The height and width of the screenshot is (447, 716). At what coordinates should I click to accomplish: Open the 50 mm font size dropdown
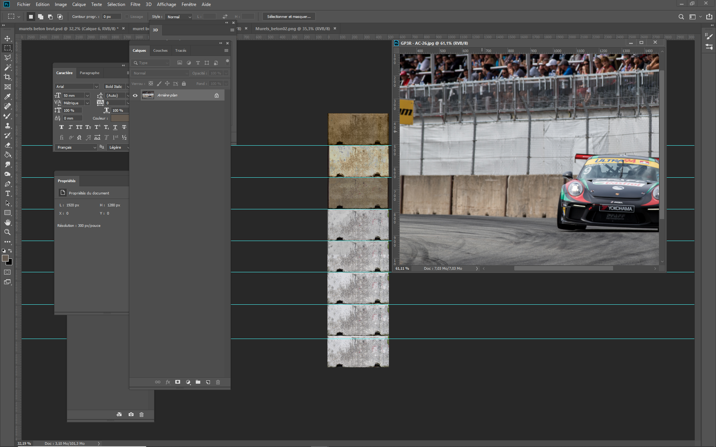pos(76,96)
